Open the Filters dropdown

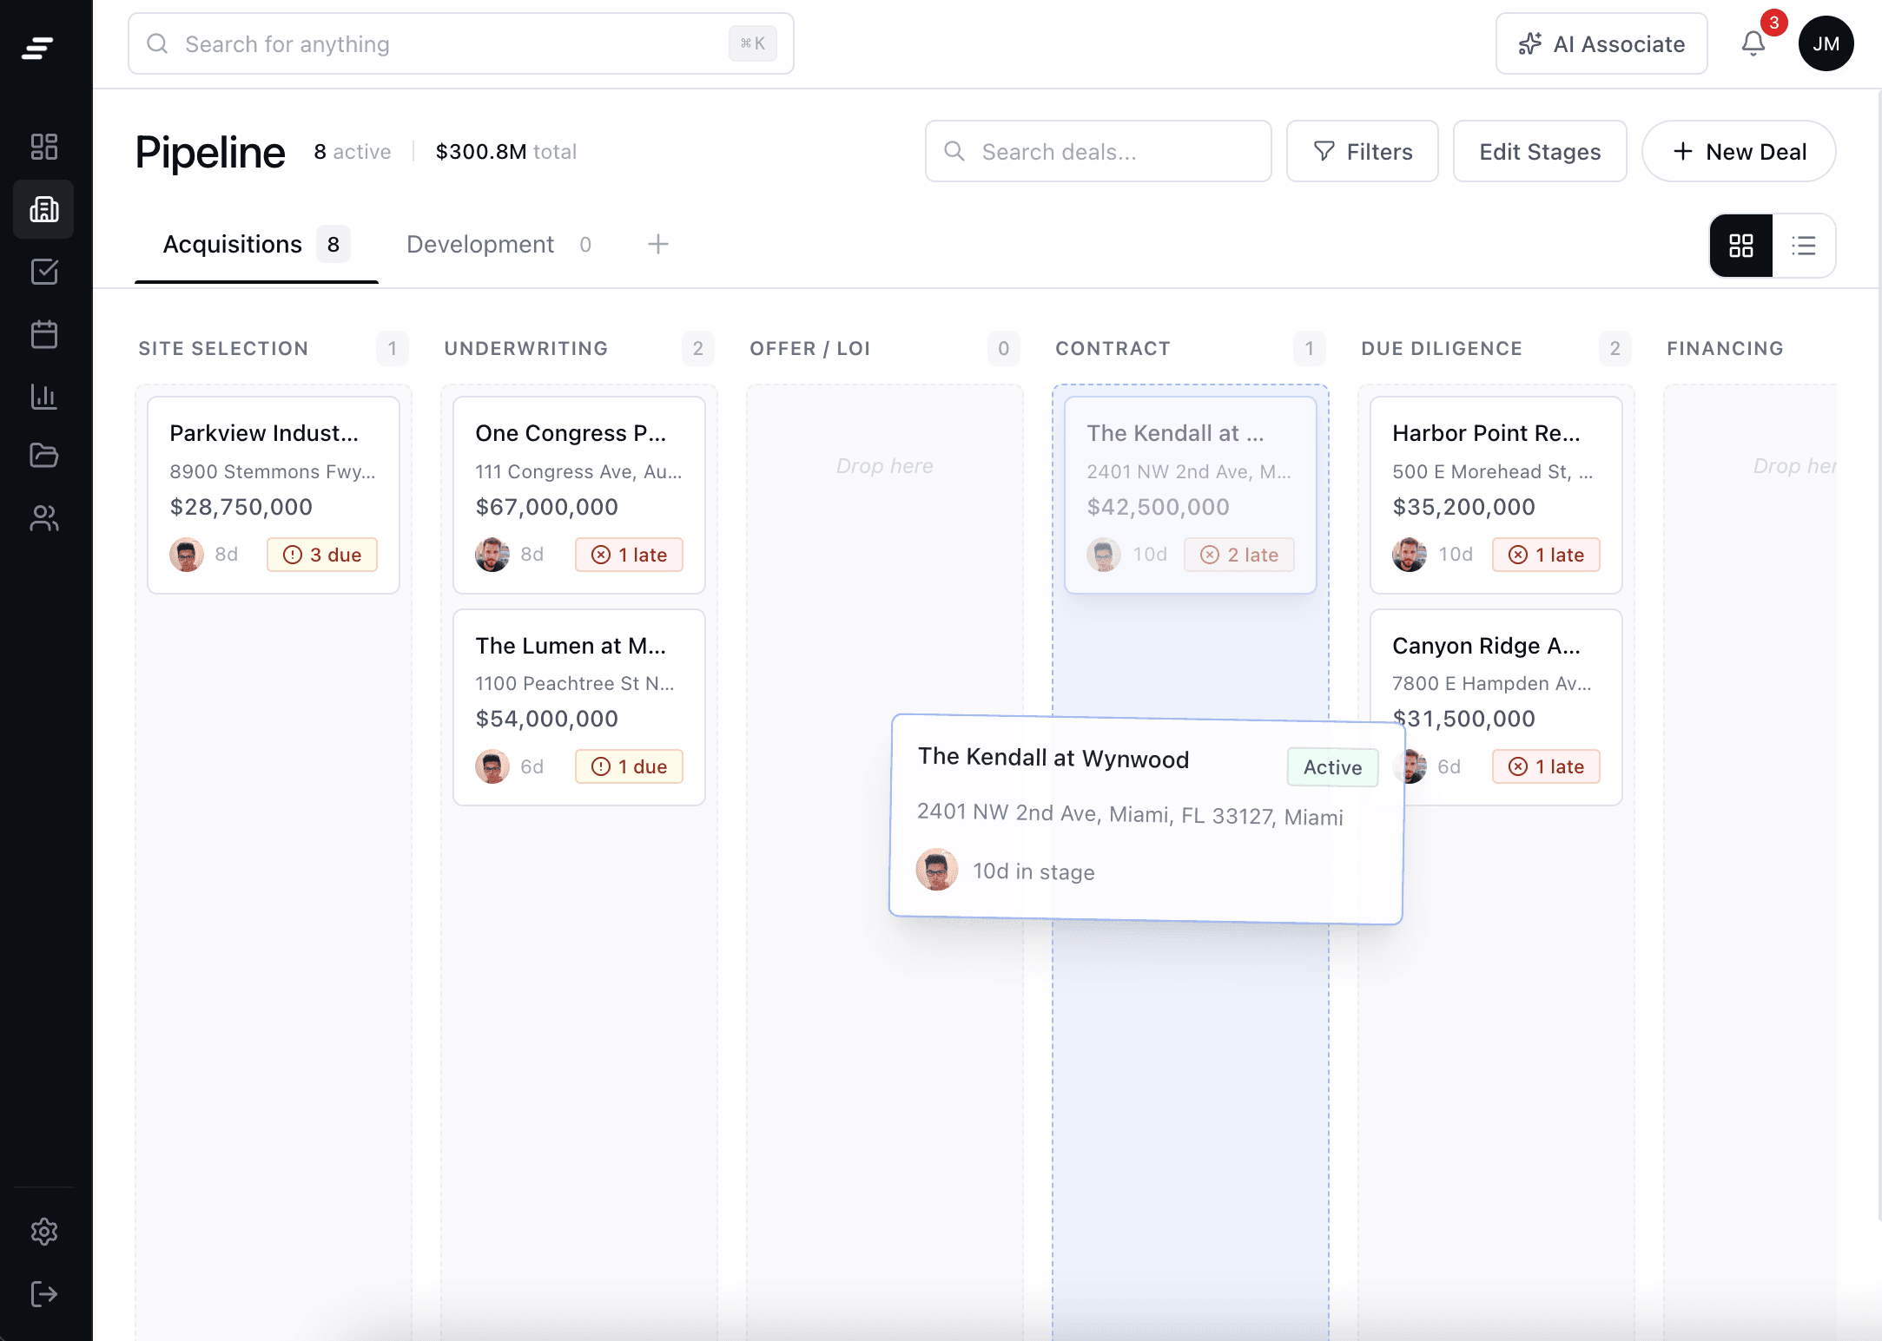tap(1362, 152)
